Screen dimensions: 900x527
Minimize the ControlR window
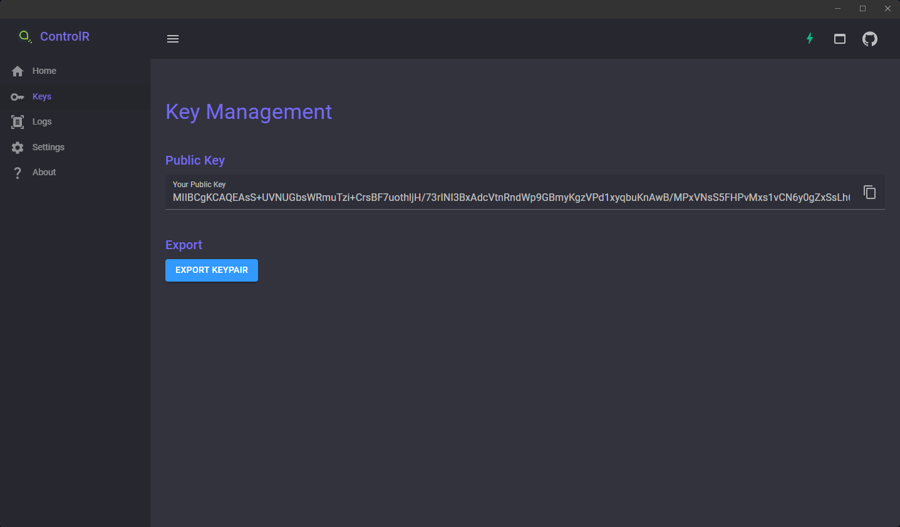coord(837,9)
